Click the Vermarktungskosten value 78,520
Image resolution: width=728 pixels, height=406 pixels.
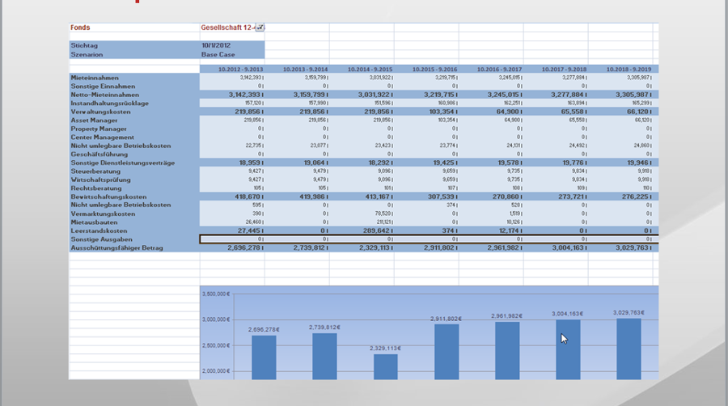click(x=383, y=214)
